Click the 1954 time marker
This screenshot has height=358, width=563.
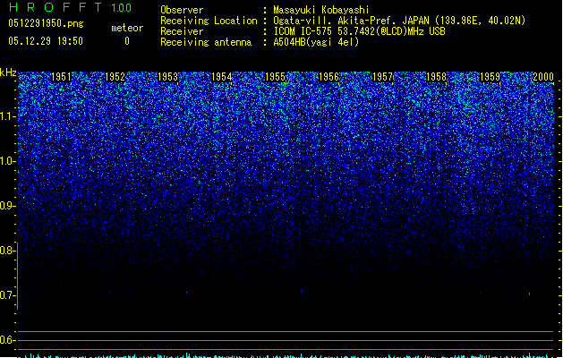coord(222,77)
